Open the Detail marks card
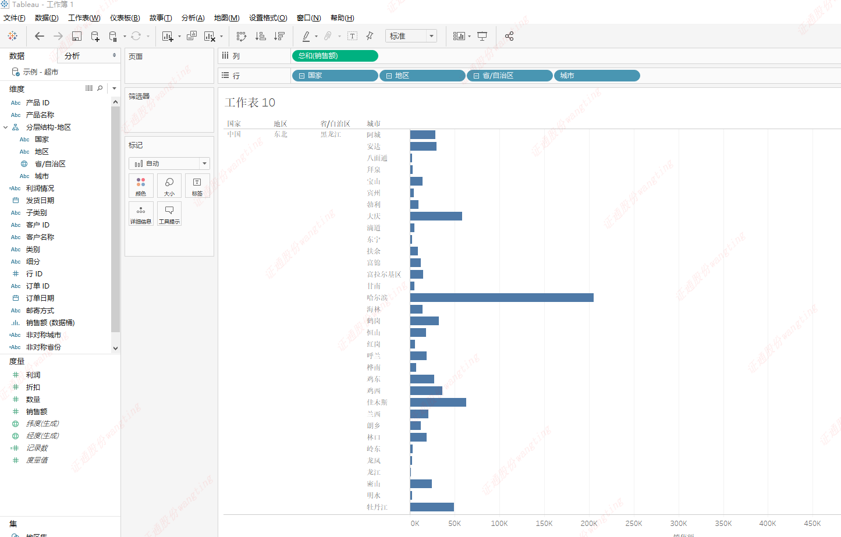The height and width of the screenshot is (537, 841). 141,214
